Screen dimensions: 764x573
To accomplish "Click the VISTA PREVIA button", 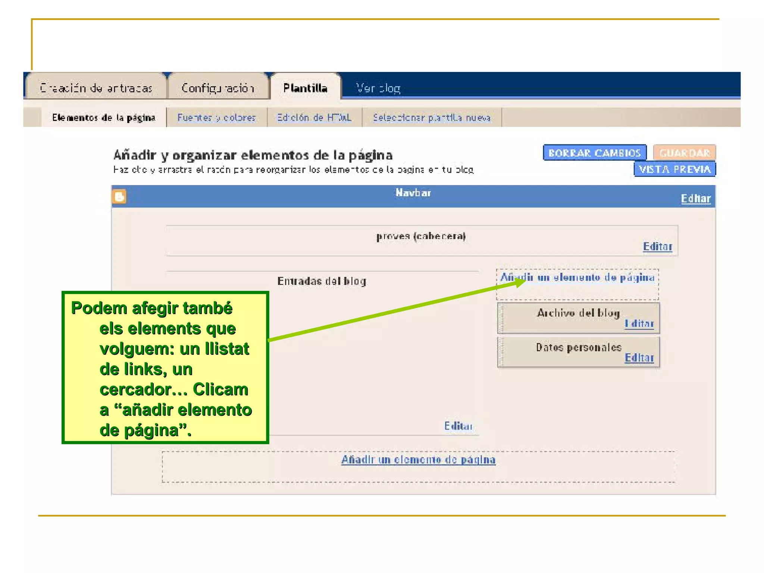I will 674,169.
